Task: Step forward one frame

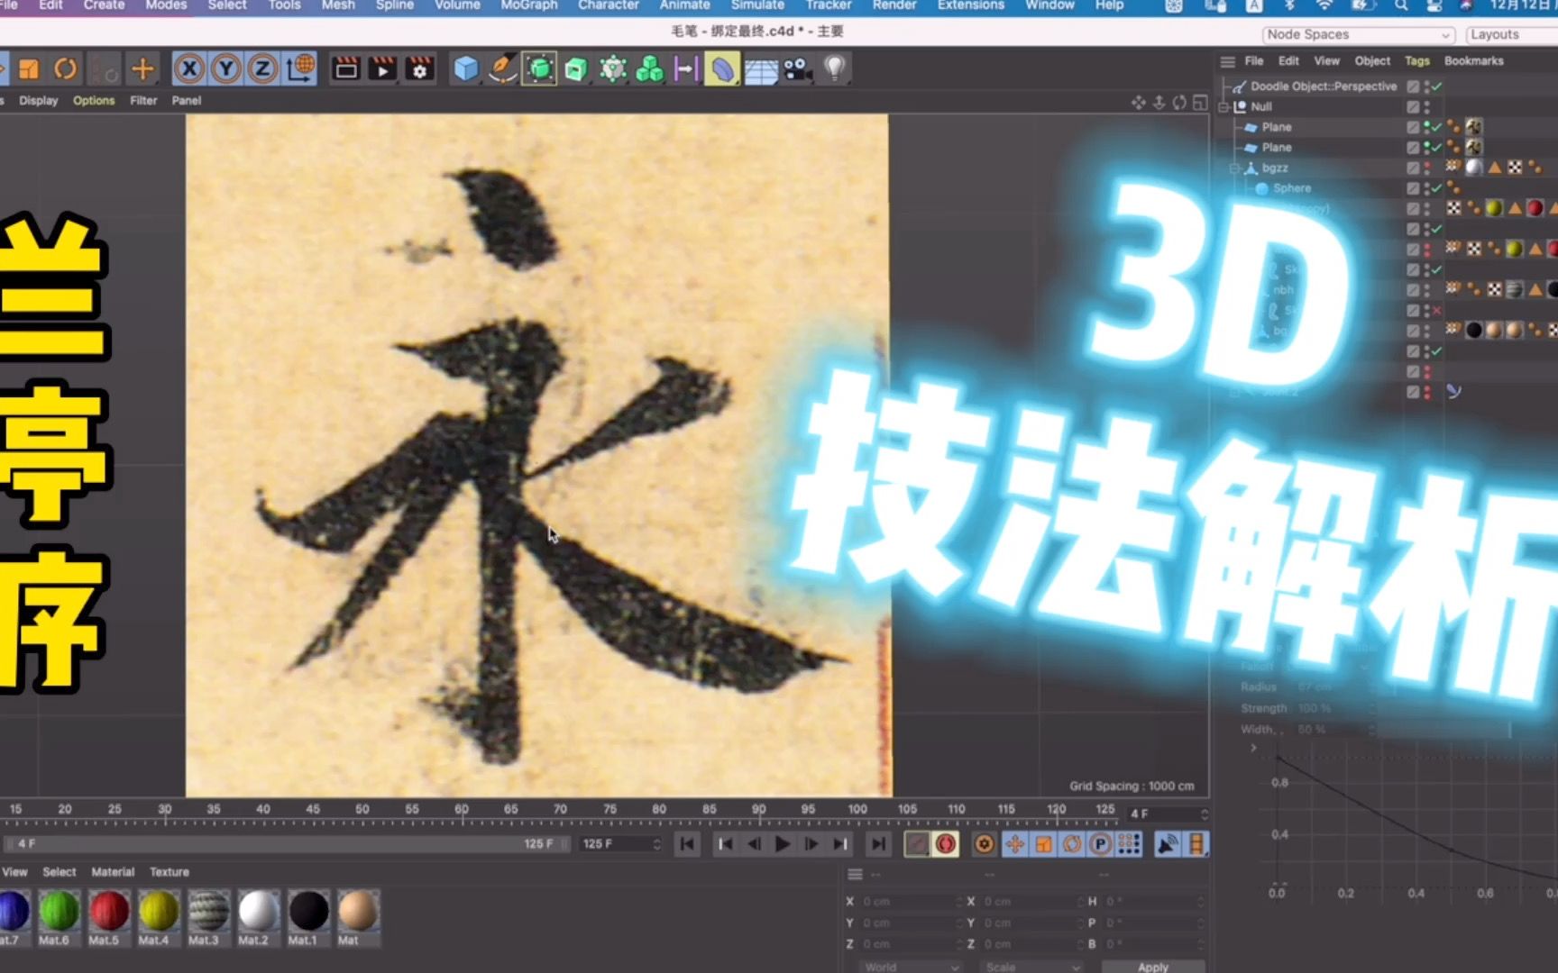Action: [811, 844]
